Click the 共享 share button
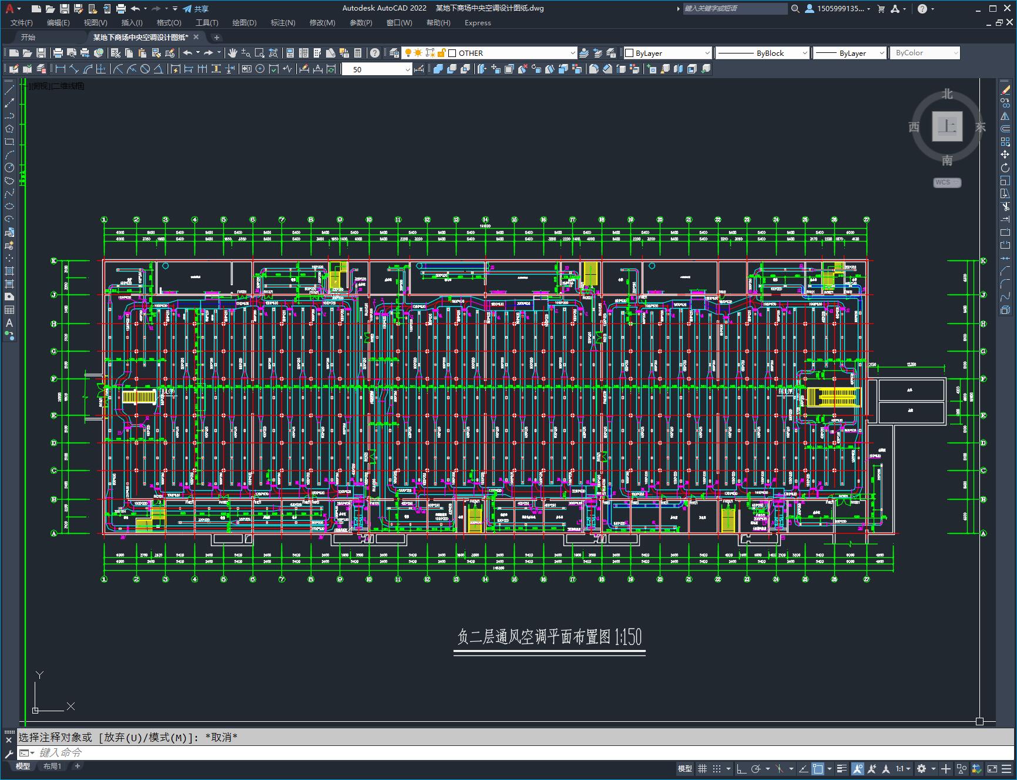This screenshot has width=1017, height=780. pyautogui.click(x=196, y=9)
